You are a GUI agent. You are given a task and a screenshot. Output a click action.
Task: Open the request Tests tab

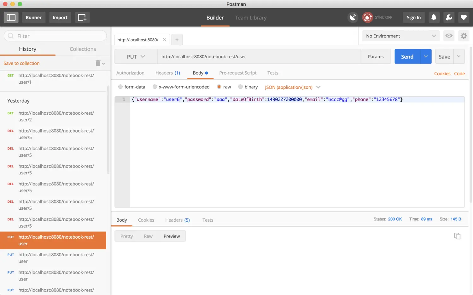click(273, 73)
